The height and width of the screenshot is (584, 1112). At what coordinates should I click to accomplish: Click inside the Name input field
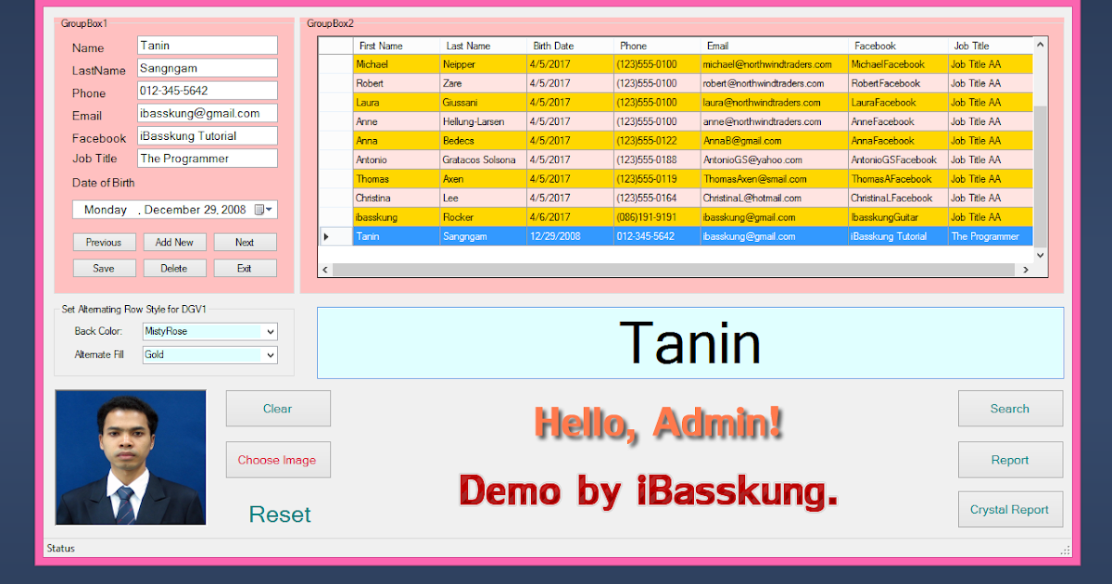pos(207,44)
